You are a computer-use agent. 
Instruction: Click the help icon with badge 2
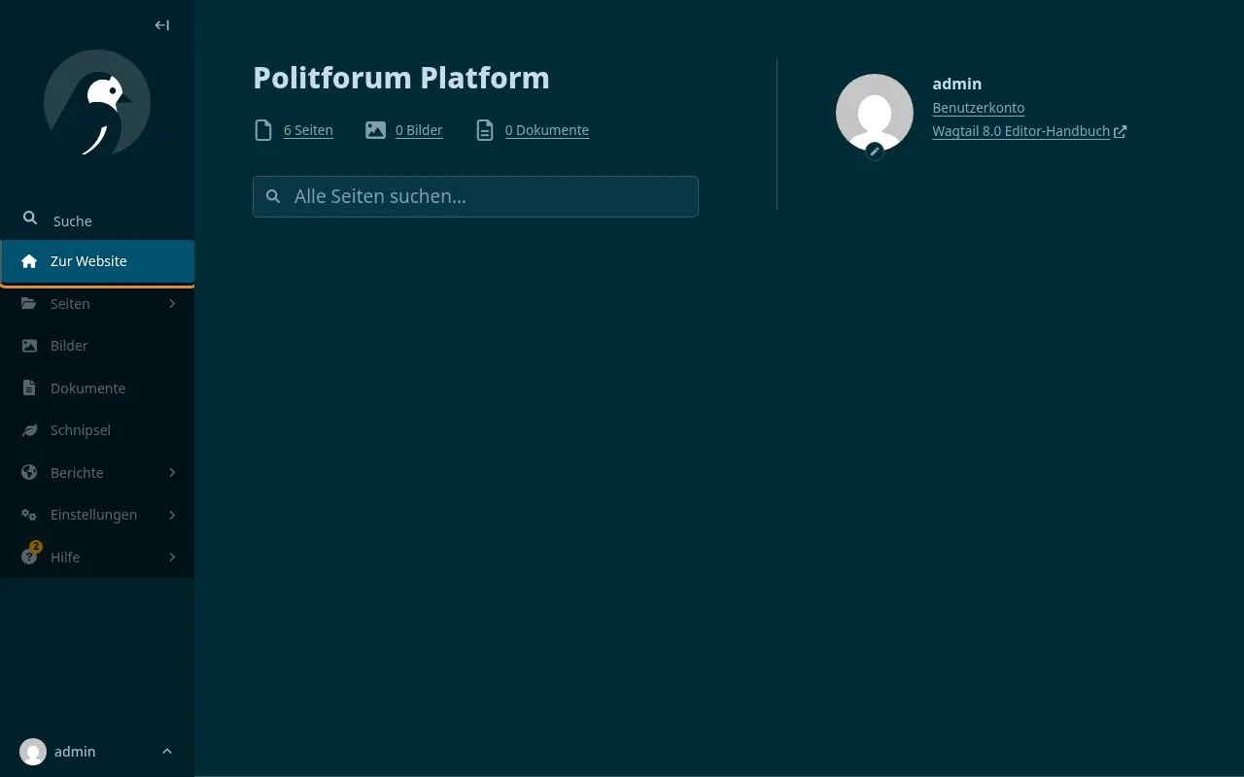coord(29,557)
